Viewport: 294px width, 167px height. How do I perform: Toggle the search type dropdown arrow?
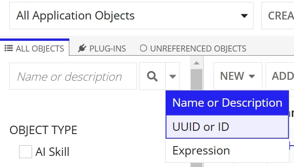(173, 76)
